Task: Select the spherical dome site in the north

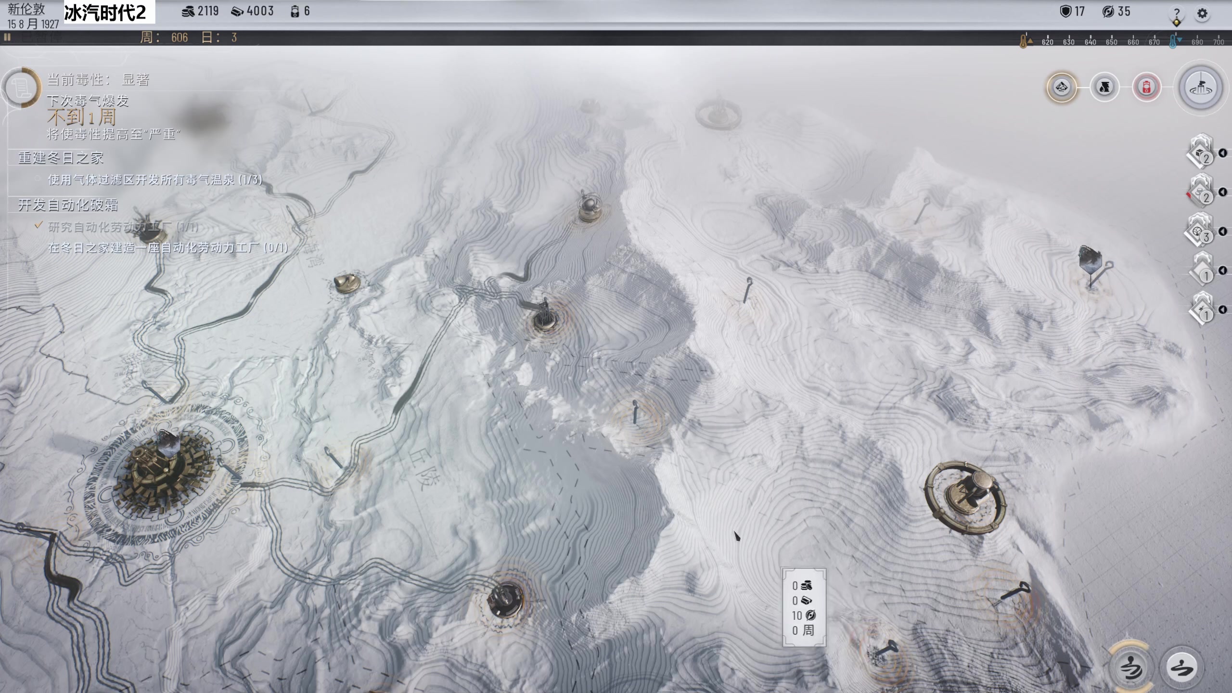Action: point(589,207)
